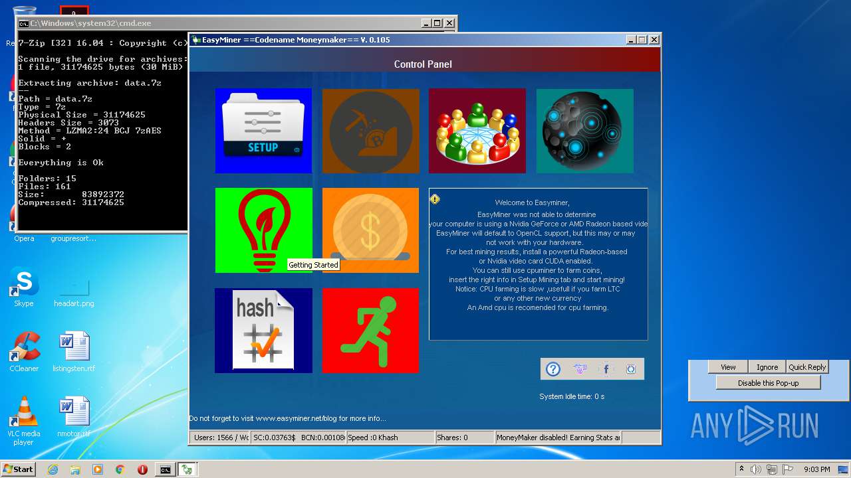Click View in the pop-up
The height and width of the screenshot is (478, 851).
(x=728, y=367)
